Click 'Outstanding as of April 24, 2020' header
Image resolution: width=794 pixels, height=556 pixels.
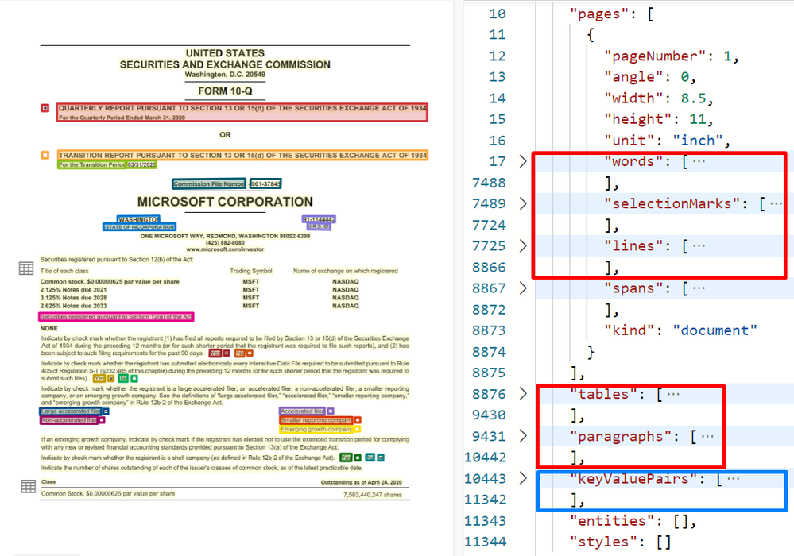click(361, 482)
